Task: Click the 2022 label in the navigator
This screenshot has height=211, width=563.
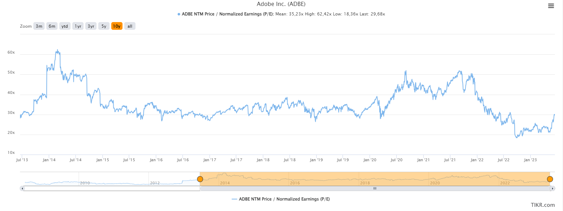Action: point(505,183)
